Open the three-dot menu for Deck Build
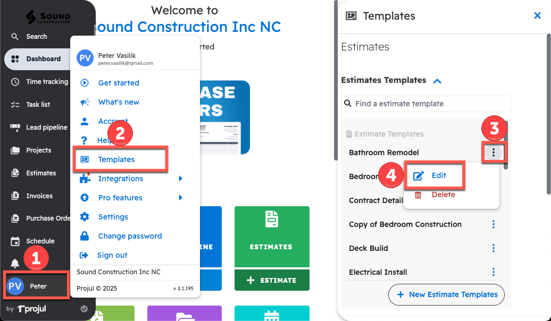 [x=494, y=248]
